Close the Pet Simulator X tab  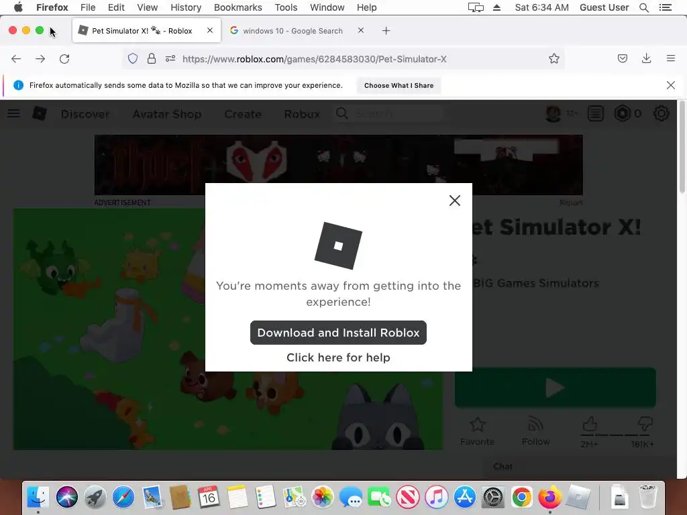tap(210, 31)
